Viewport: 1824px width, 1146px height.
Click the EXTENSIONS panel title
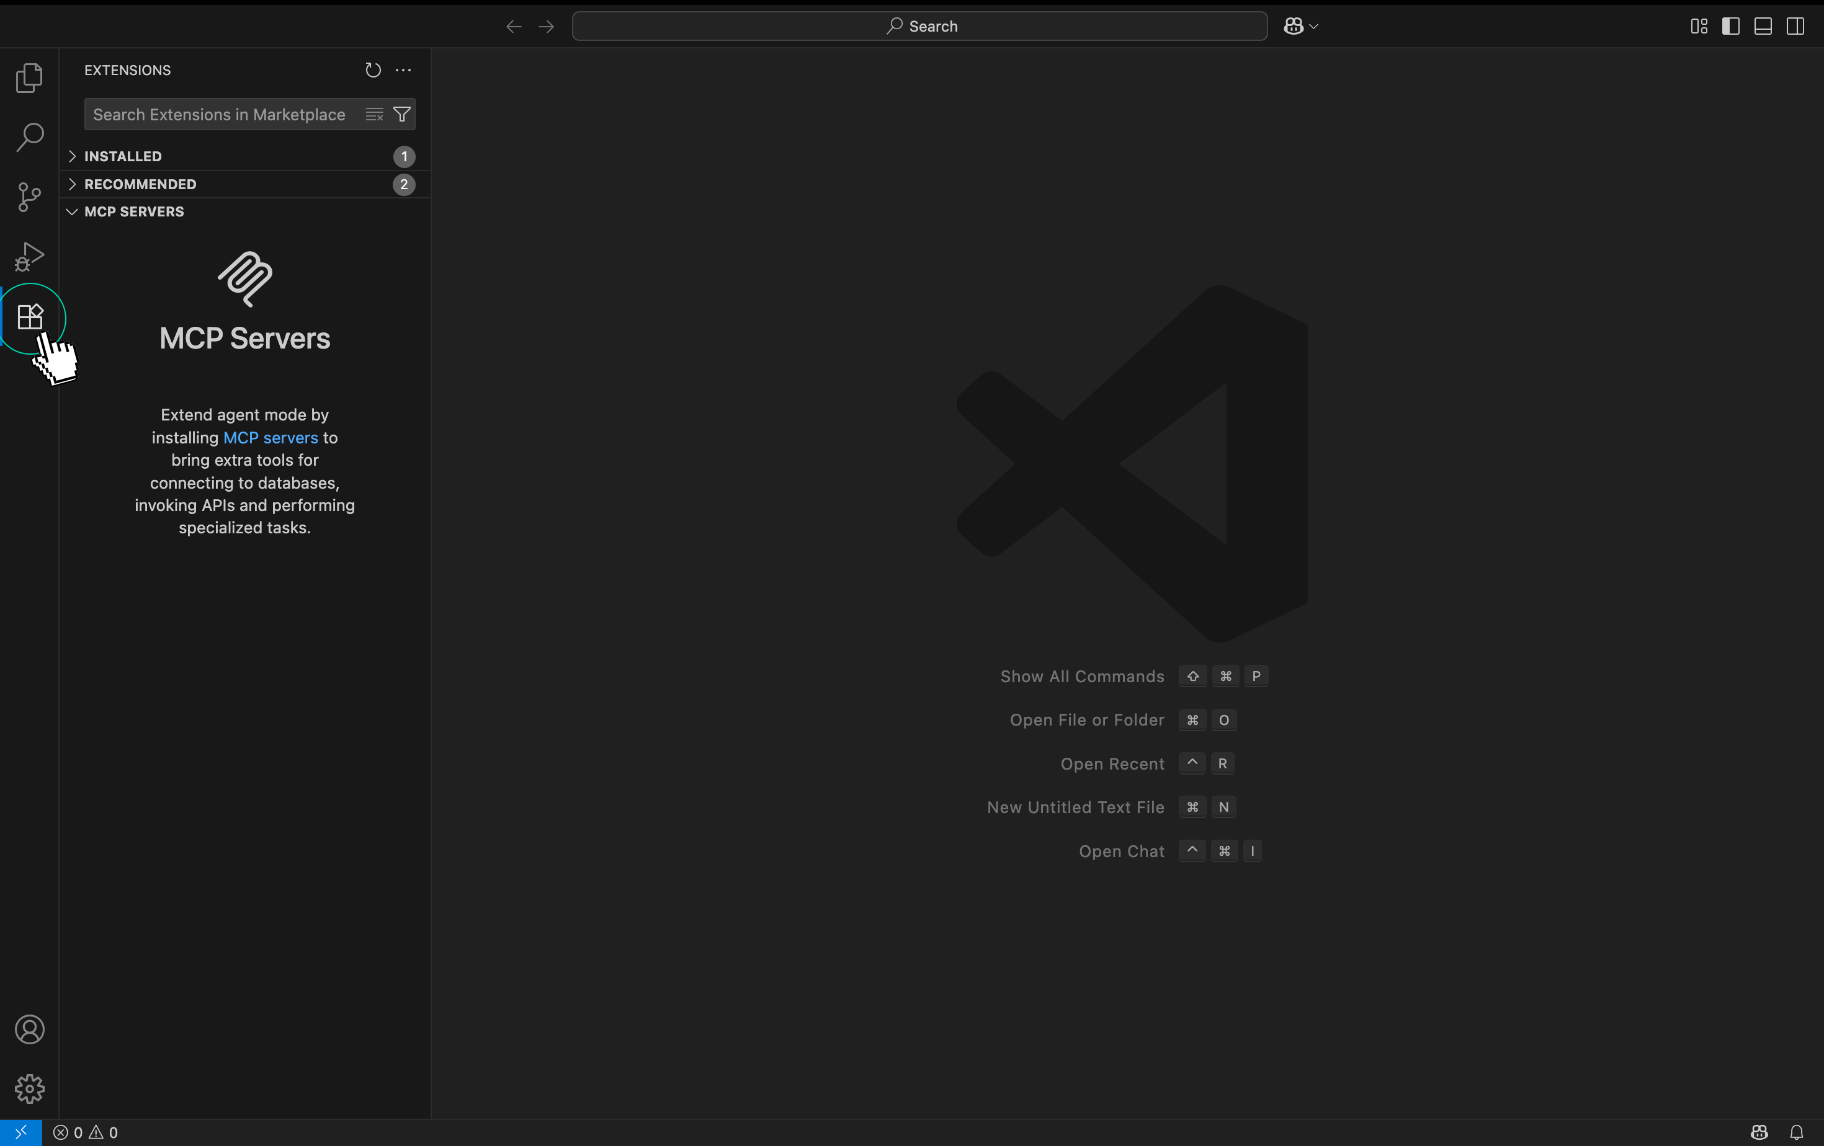point(127,71)
